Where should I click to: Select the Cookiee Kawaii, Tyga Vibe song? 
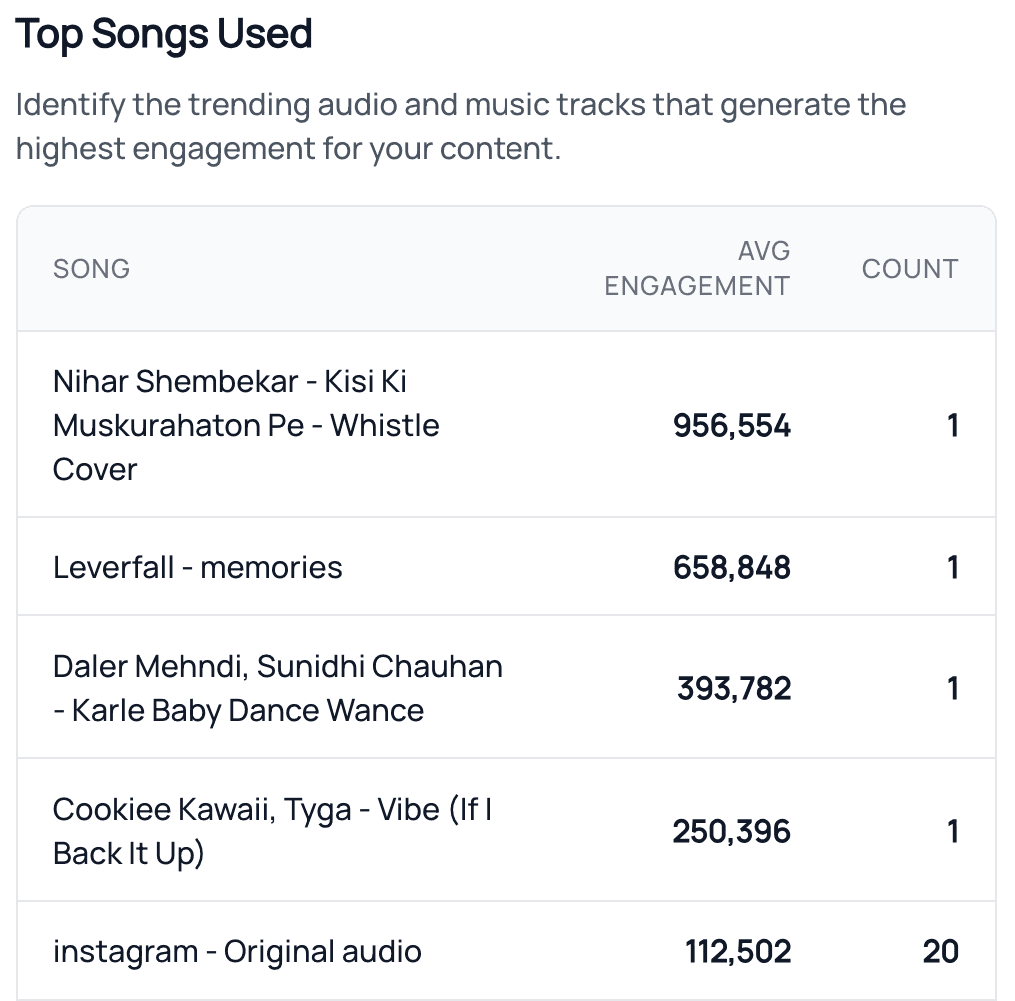click(x=272, y=831)
